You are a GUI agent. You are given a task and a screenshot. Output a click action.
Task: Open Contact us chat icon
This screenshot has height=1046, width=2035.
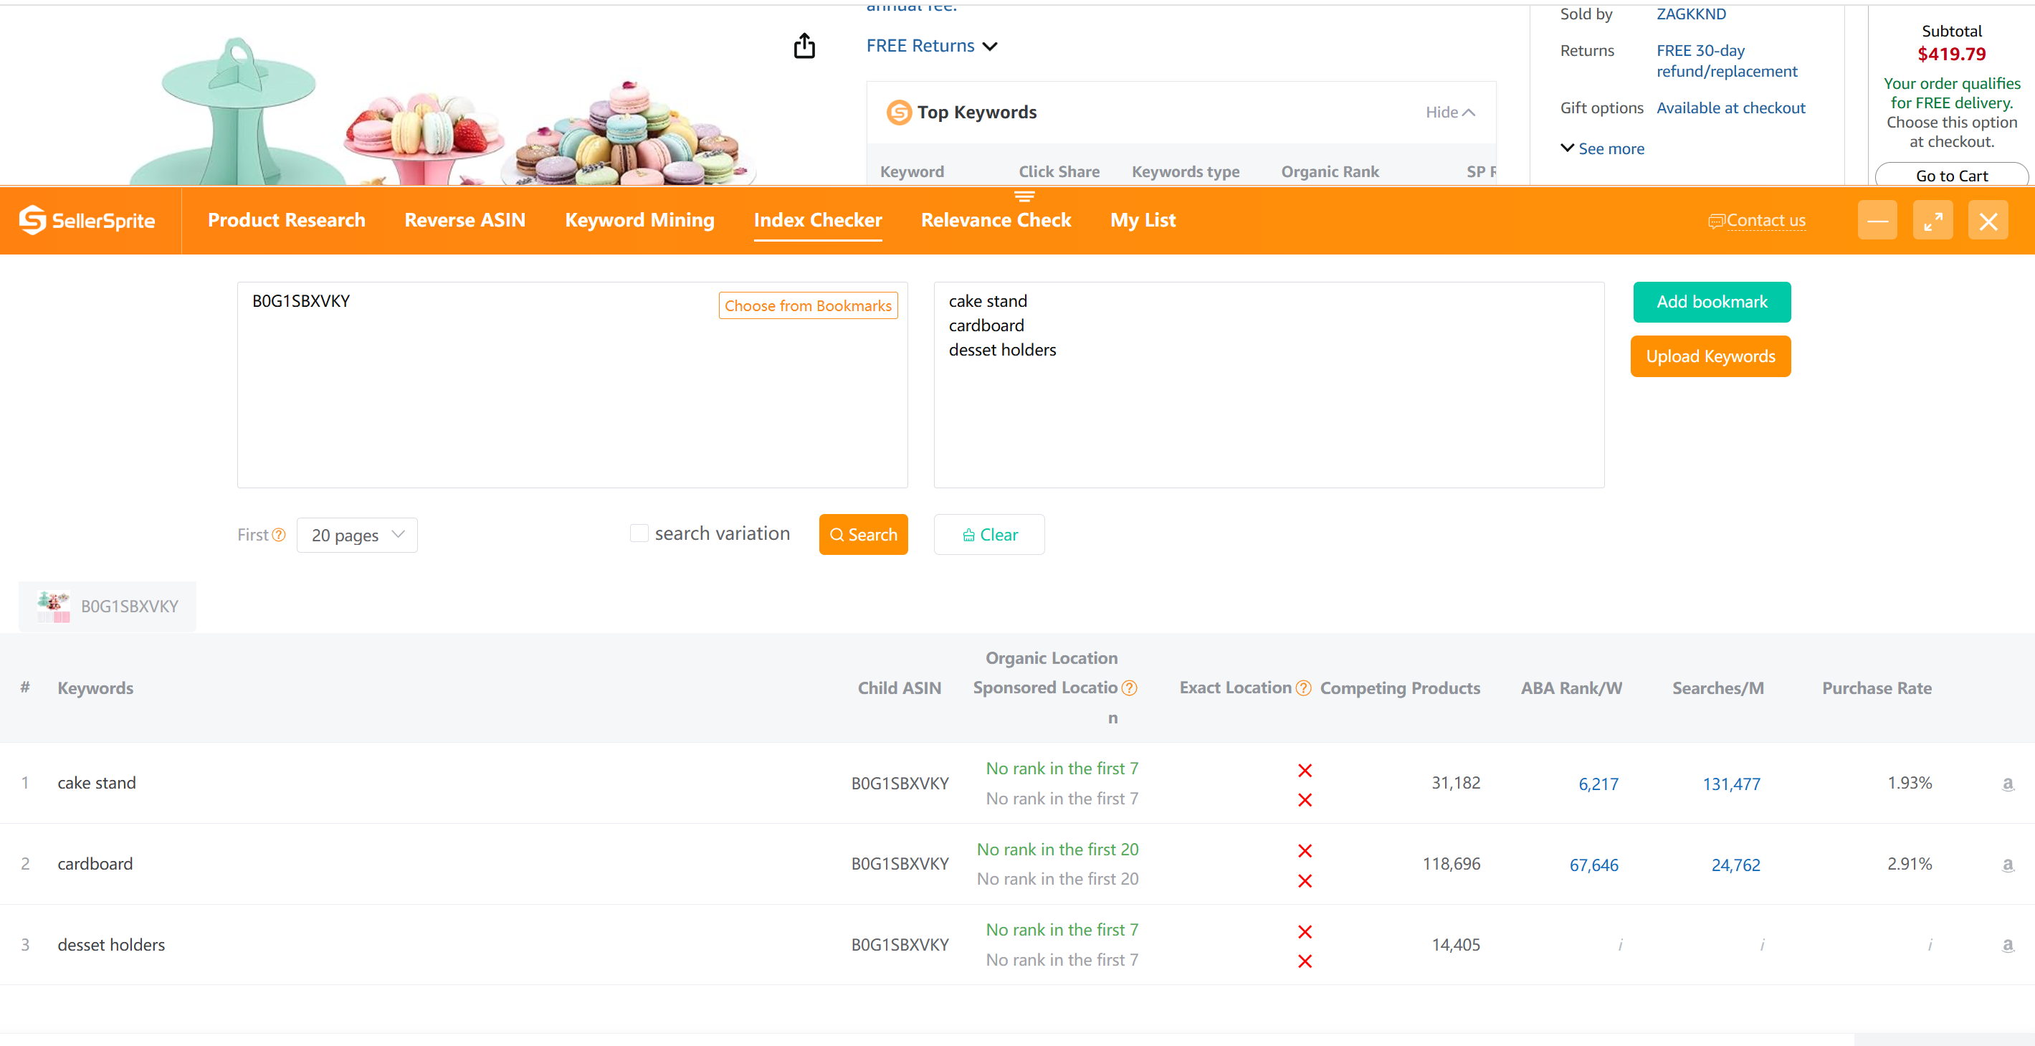click(1716, 220)
